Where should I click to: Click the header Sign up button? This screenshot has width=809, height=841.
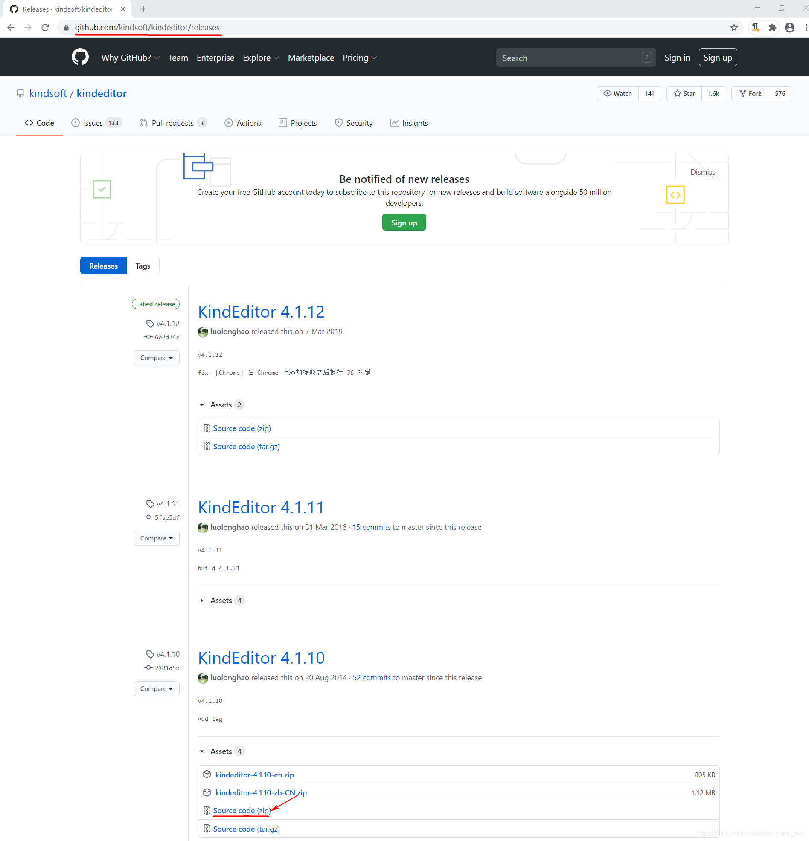718,58
